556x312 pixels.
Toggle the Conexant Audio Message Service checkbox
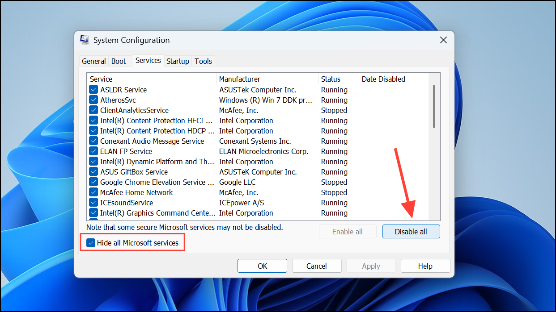coord(93,141)
